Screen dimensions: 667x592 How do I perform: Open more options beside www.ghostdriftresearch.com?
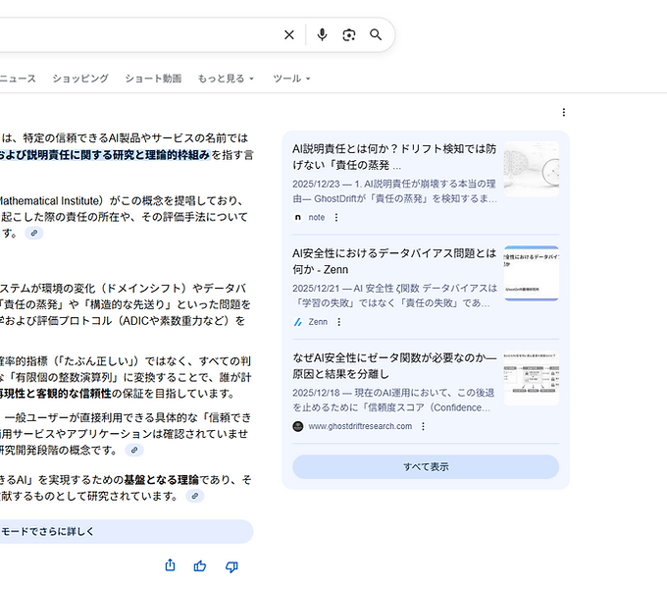coord(423,426)
